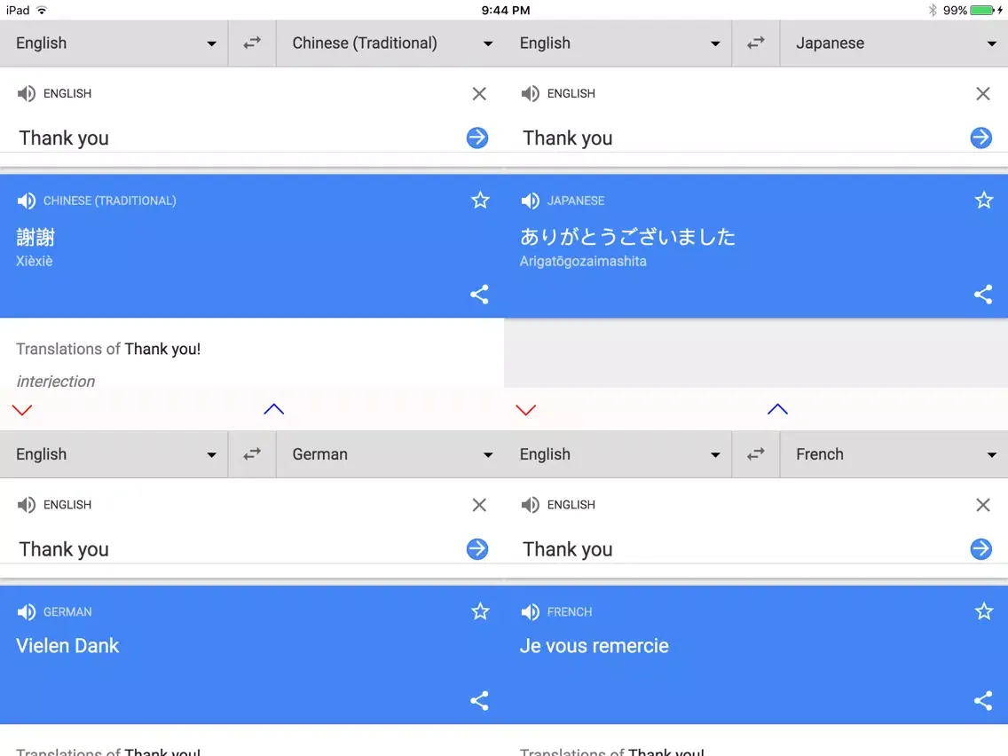1008x756 pixels.
Task: Focus the Thank you input in Japanese panel
Action: point(742,138)
